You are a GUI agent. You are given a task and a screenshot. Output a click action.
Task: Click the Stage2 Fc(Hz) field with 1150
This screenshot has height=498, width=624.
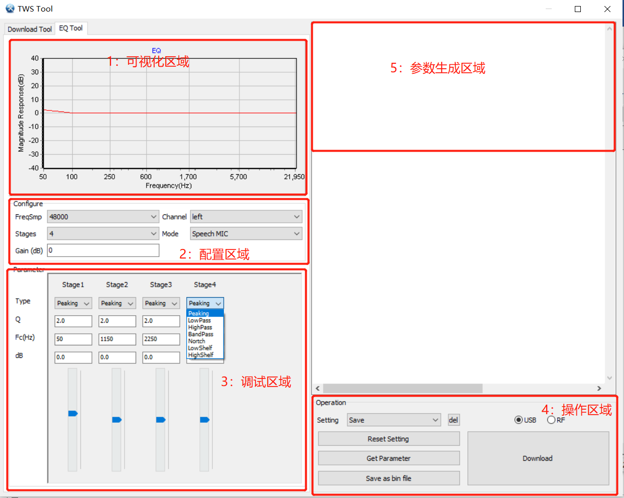pyautogui.click(x=117, y=339)
